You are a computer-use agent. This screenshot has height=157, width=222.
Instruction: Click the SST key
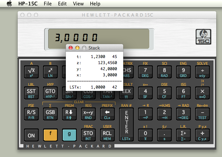(31, 93)
